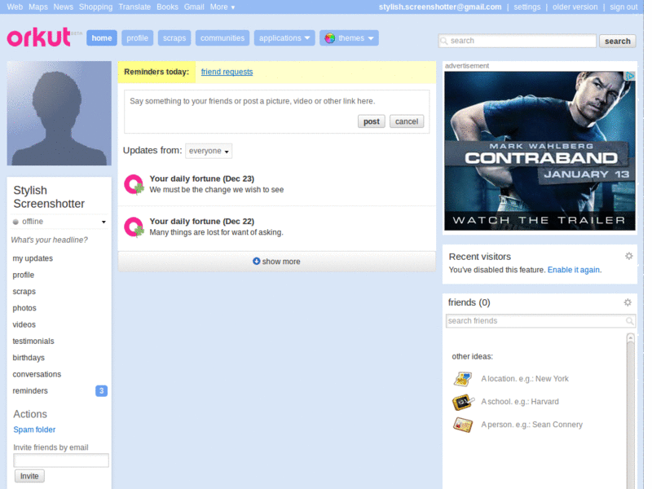Click the Translate link in top bar
The image size is (652, 489).
[134, 7]
